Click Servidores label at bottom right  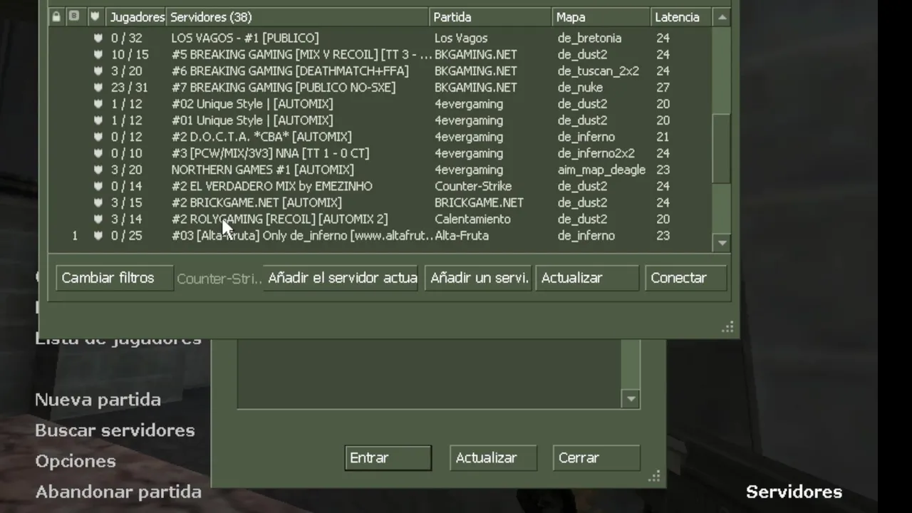coord(794,492)
